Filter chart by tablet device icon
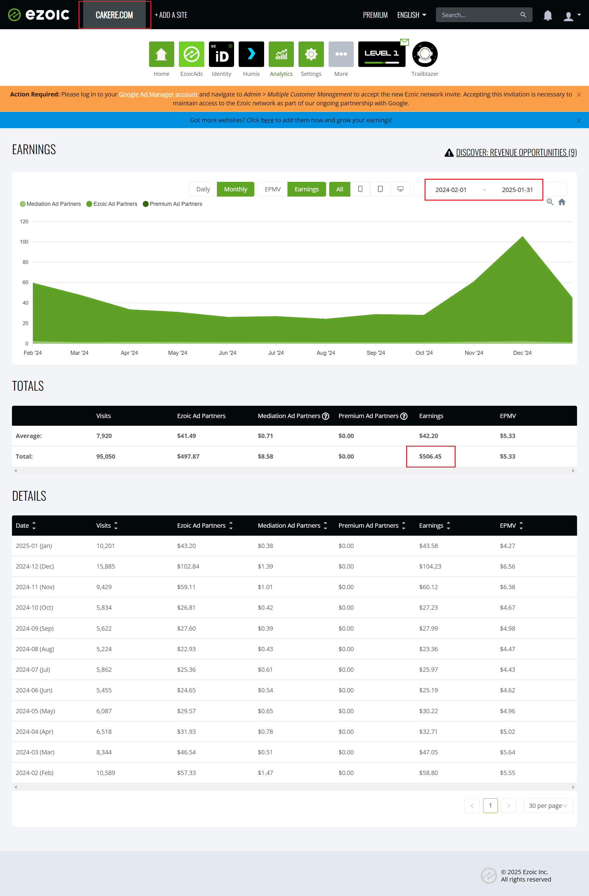 380,189
